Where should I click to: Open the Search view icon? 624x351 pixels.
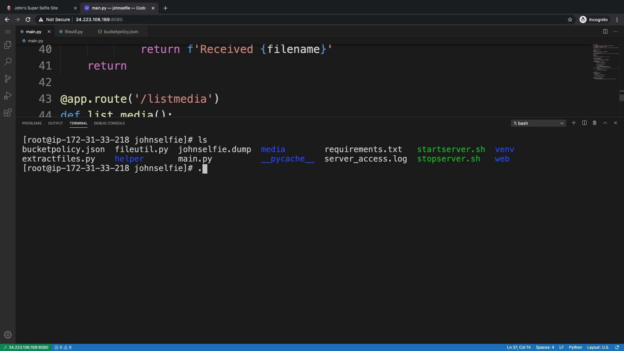coord(8,62)
